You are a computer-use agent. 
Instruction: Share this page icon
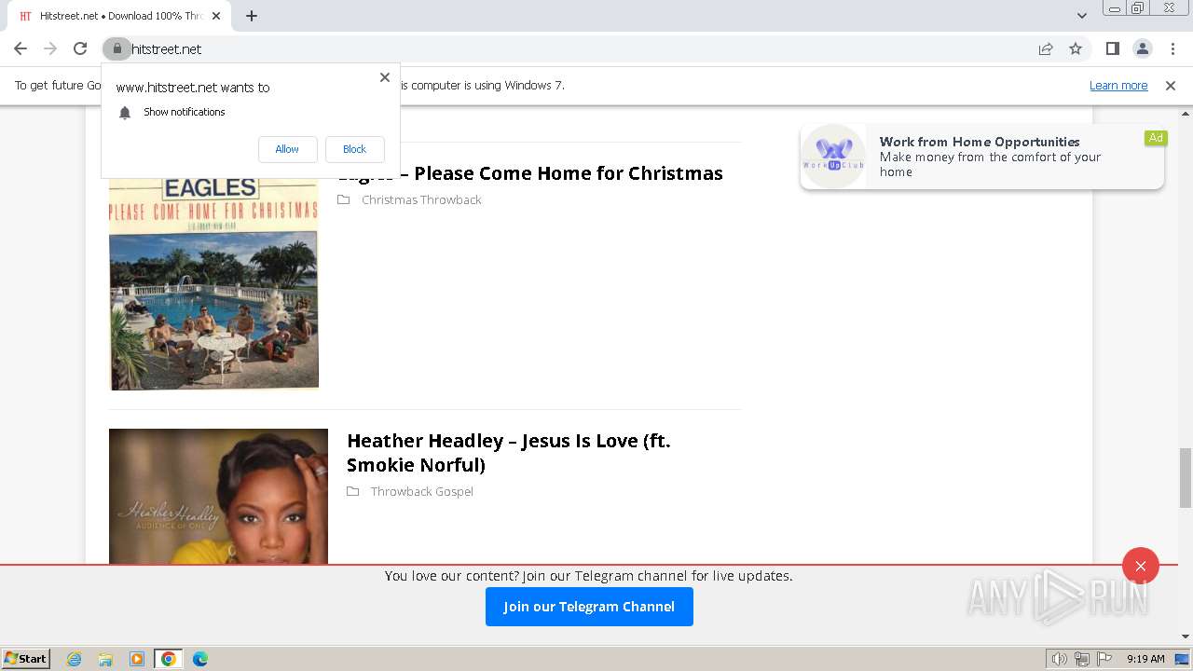click(x=1046, y=48)
